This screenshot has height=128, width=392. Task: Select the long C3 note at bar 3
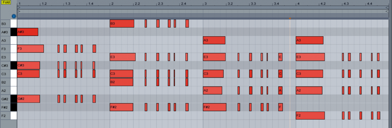(213, 74)
